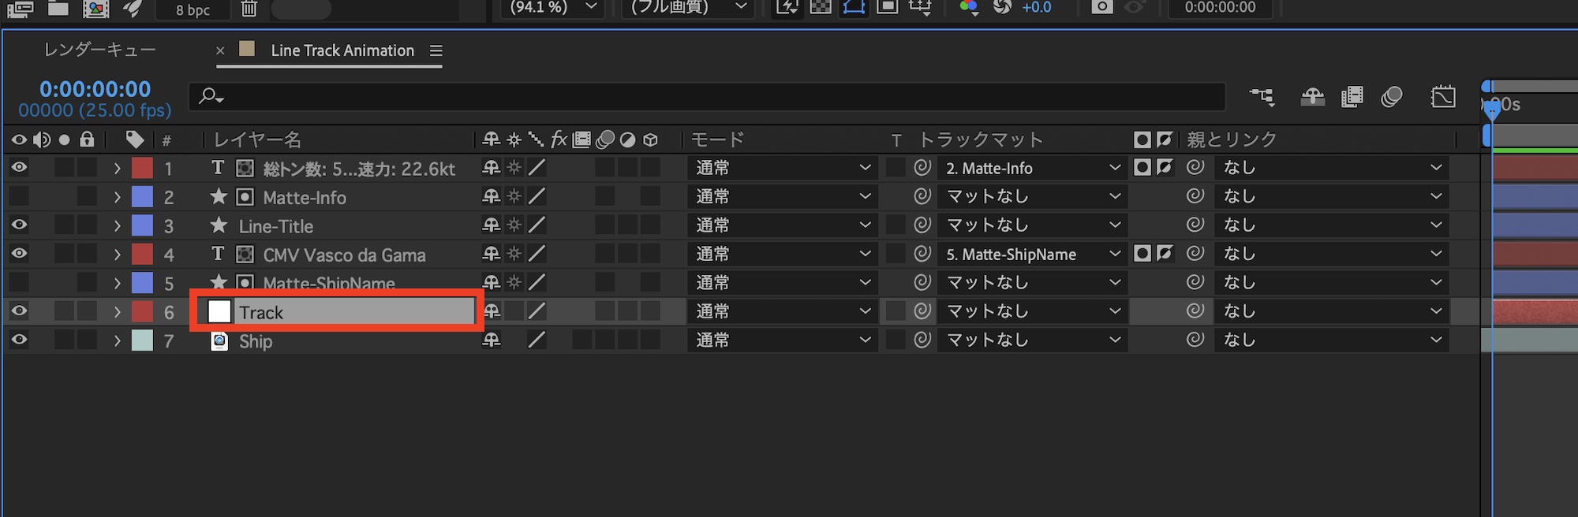Take a snapshot with the camera icon

click(1102, 7)
